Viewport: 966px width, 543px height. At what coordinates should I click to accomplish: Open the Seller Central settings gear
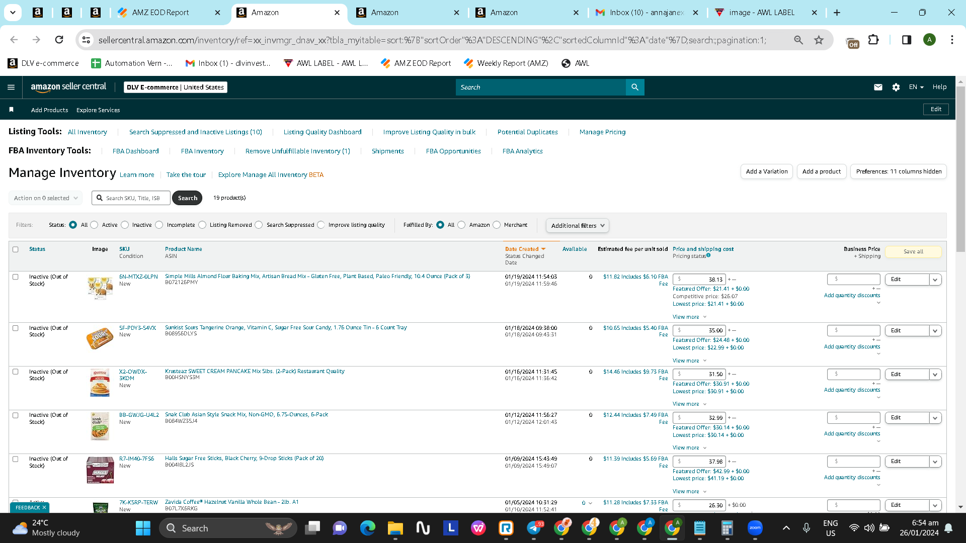(896, 87)
